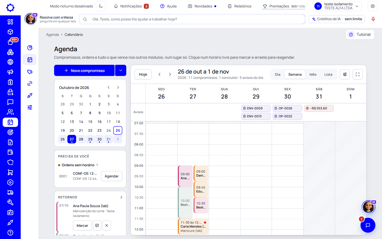This screenshot has width=382, height=239.
Task: Switch to the Dia view
Action: click(278, 74)
